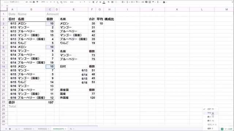The width and height of the screenshot is (234, 131).
Task: Switch to the AVERAGE2 sheet tab
Action: click(42, 129)
